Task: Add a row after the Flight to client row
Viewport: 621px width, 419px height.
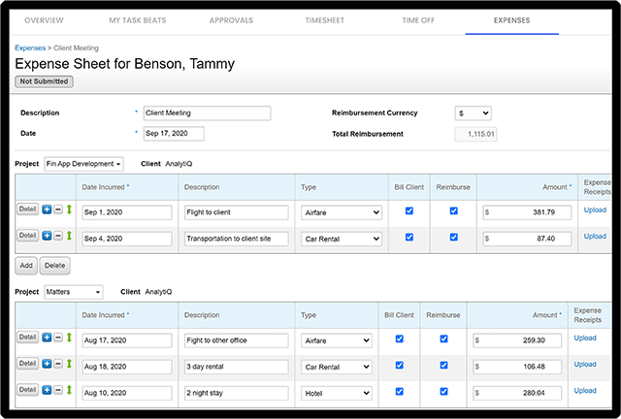Action: (x=47, y=209)
